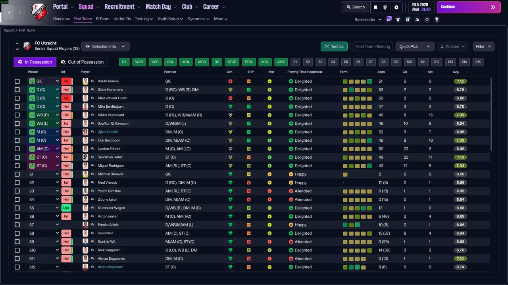Open the settings gear icon
This screenshot has width=508, height=285.
coord(396,7)
